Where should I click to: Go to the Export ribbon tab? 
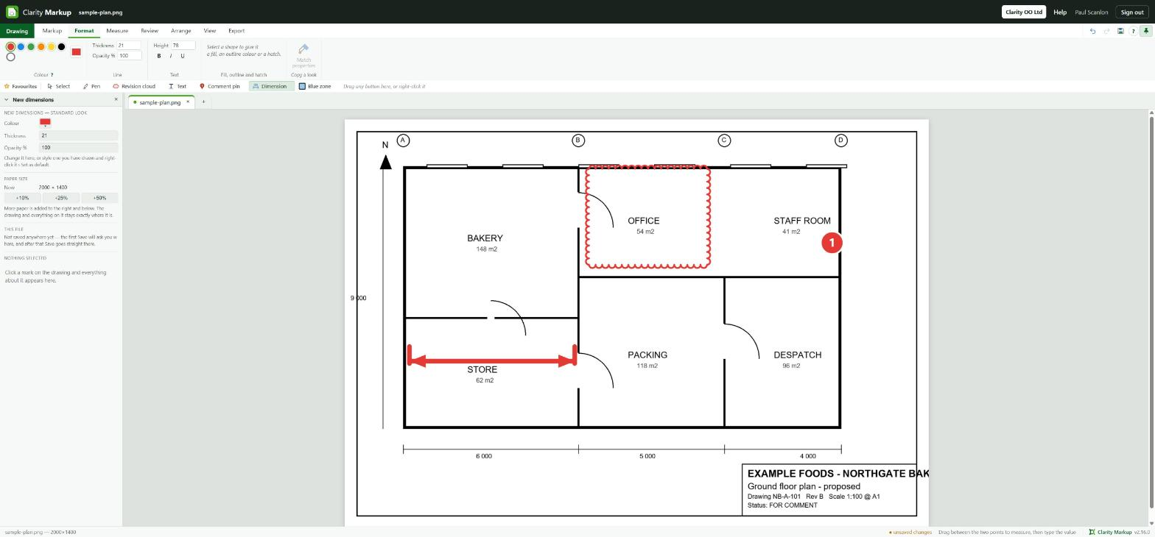tap(236, 31)
